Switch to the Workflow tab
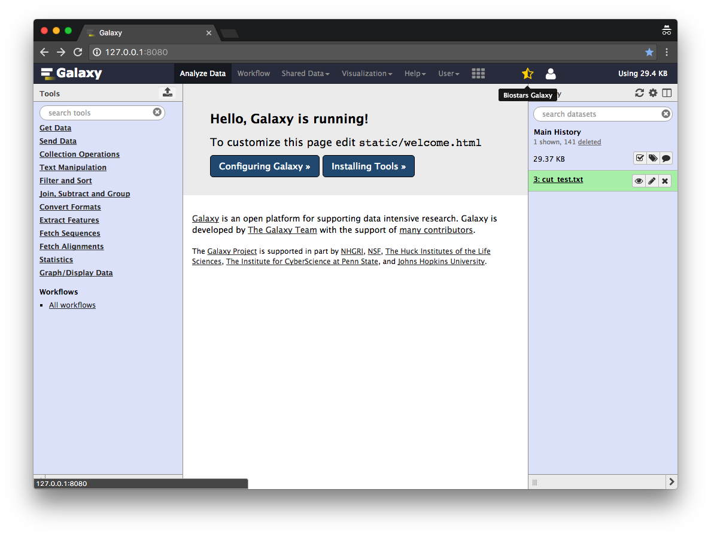The width and height of the screenshot is (711, 537). (x=253, y=74)
